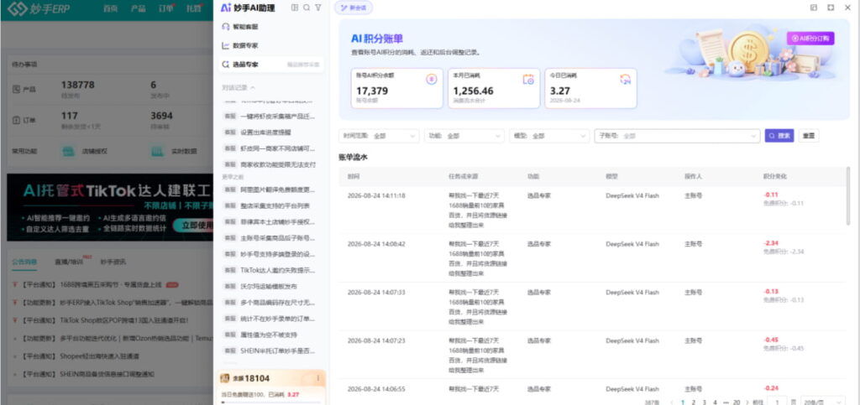Viewport: 860px width, 405px height.
Task: Open the 模型 filter dropdown
Action: click(x=549, y=136)
